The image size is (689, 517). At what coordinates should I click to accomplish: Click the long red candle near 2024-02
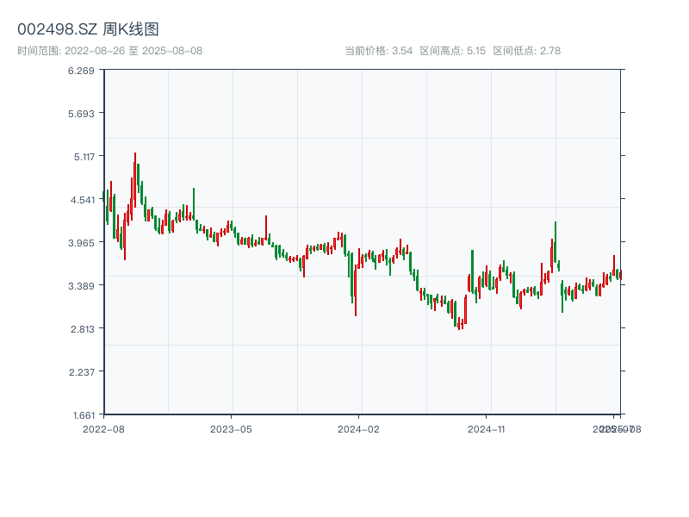click(356, 283)
